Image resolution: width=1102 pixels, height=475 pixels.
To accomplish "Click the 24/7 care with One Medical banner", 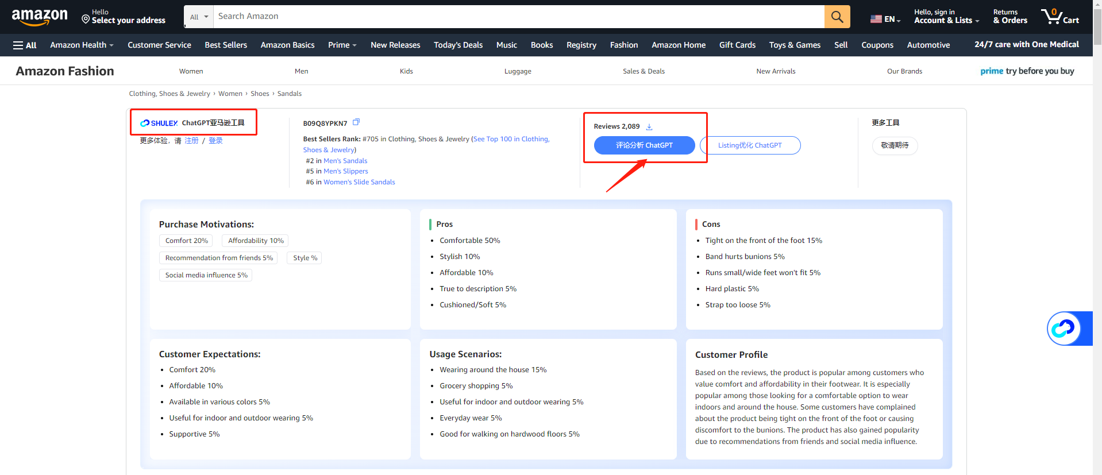I will [1027, 44].
